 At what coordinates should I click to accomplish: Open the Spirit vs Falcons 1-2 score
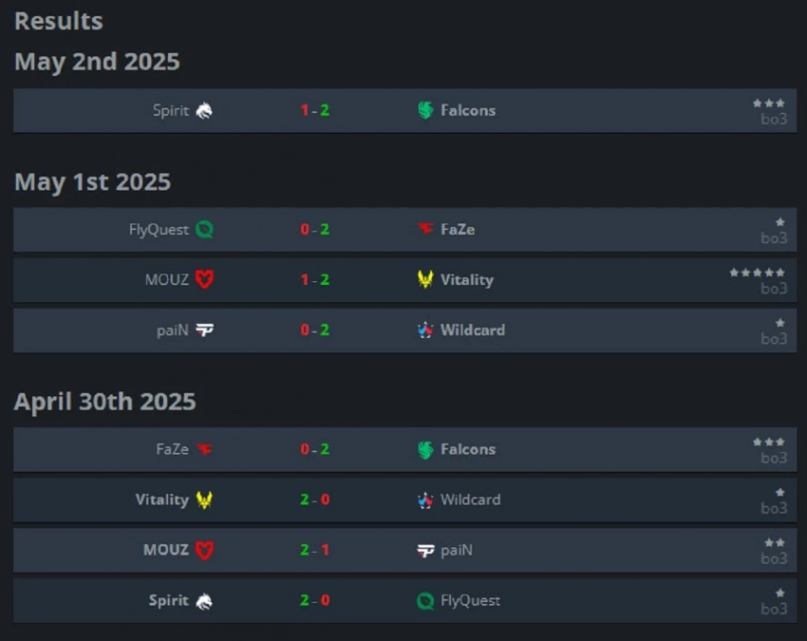click(x=315, y=110)
